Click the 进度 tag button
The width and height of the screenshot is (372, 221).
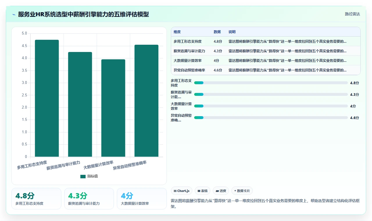tap(221, 191)
